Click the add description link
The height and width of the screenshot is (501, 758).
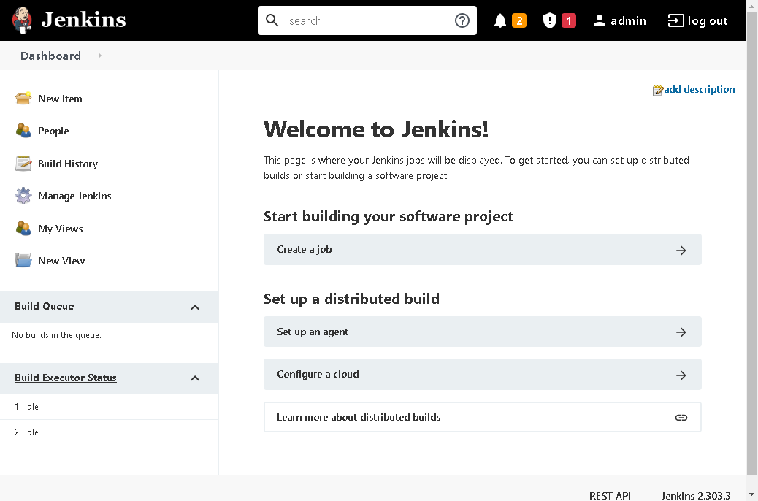[x=699, y=89]
